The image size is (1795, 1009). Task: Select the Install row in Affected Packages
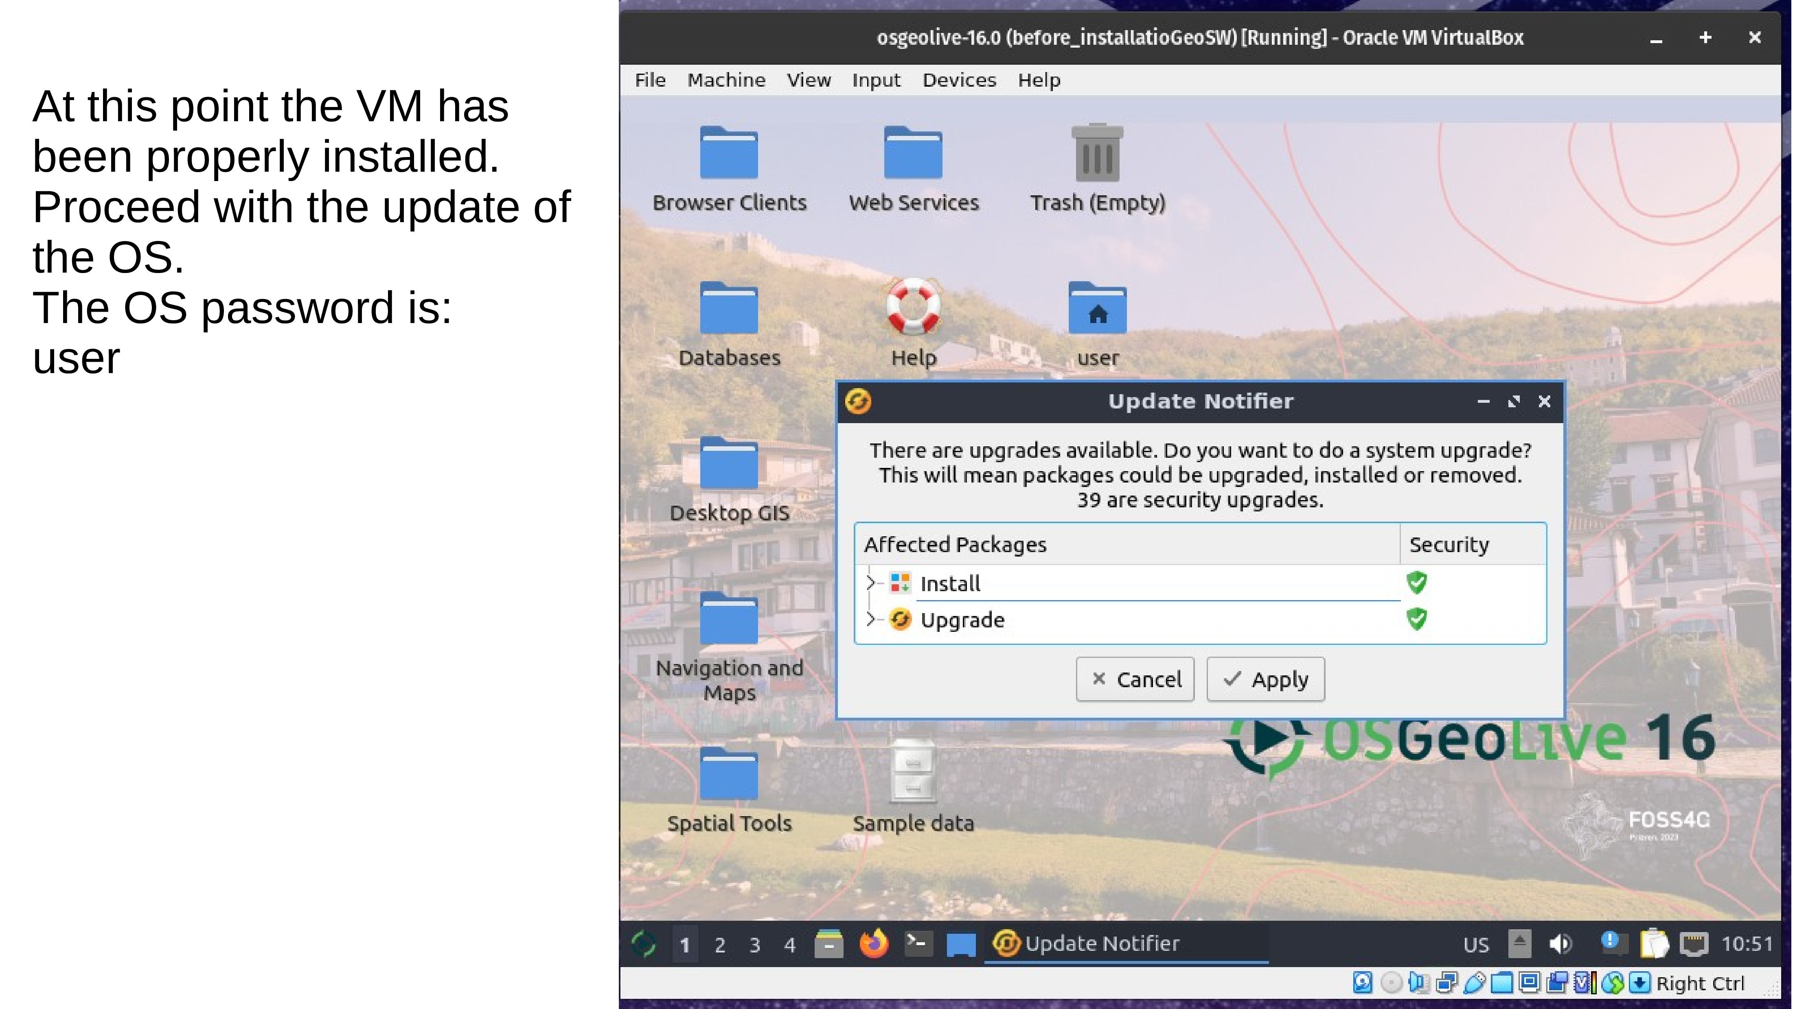[x=1200, y=583]
